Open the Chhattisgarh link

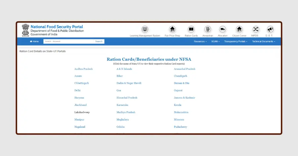point(81,83)
